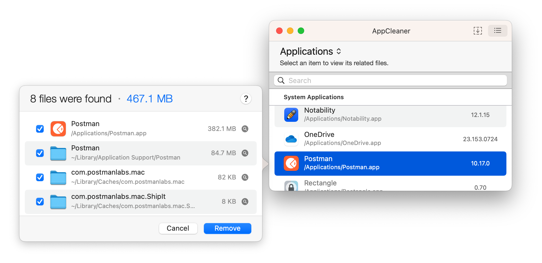Switch to the list view toolbar button
Image resolution: width=542 pixels, height=263 pixels.
[x=498, y=31]
